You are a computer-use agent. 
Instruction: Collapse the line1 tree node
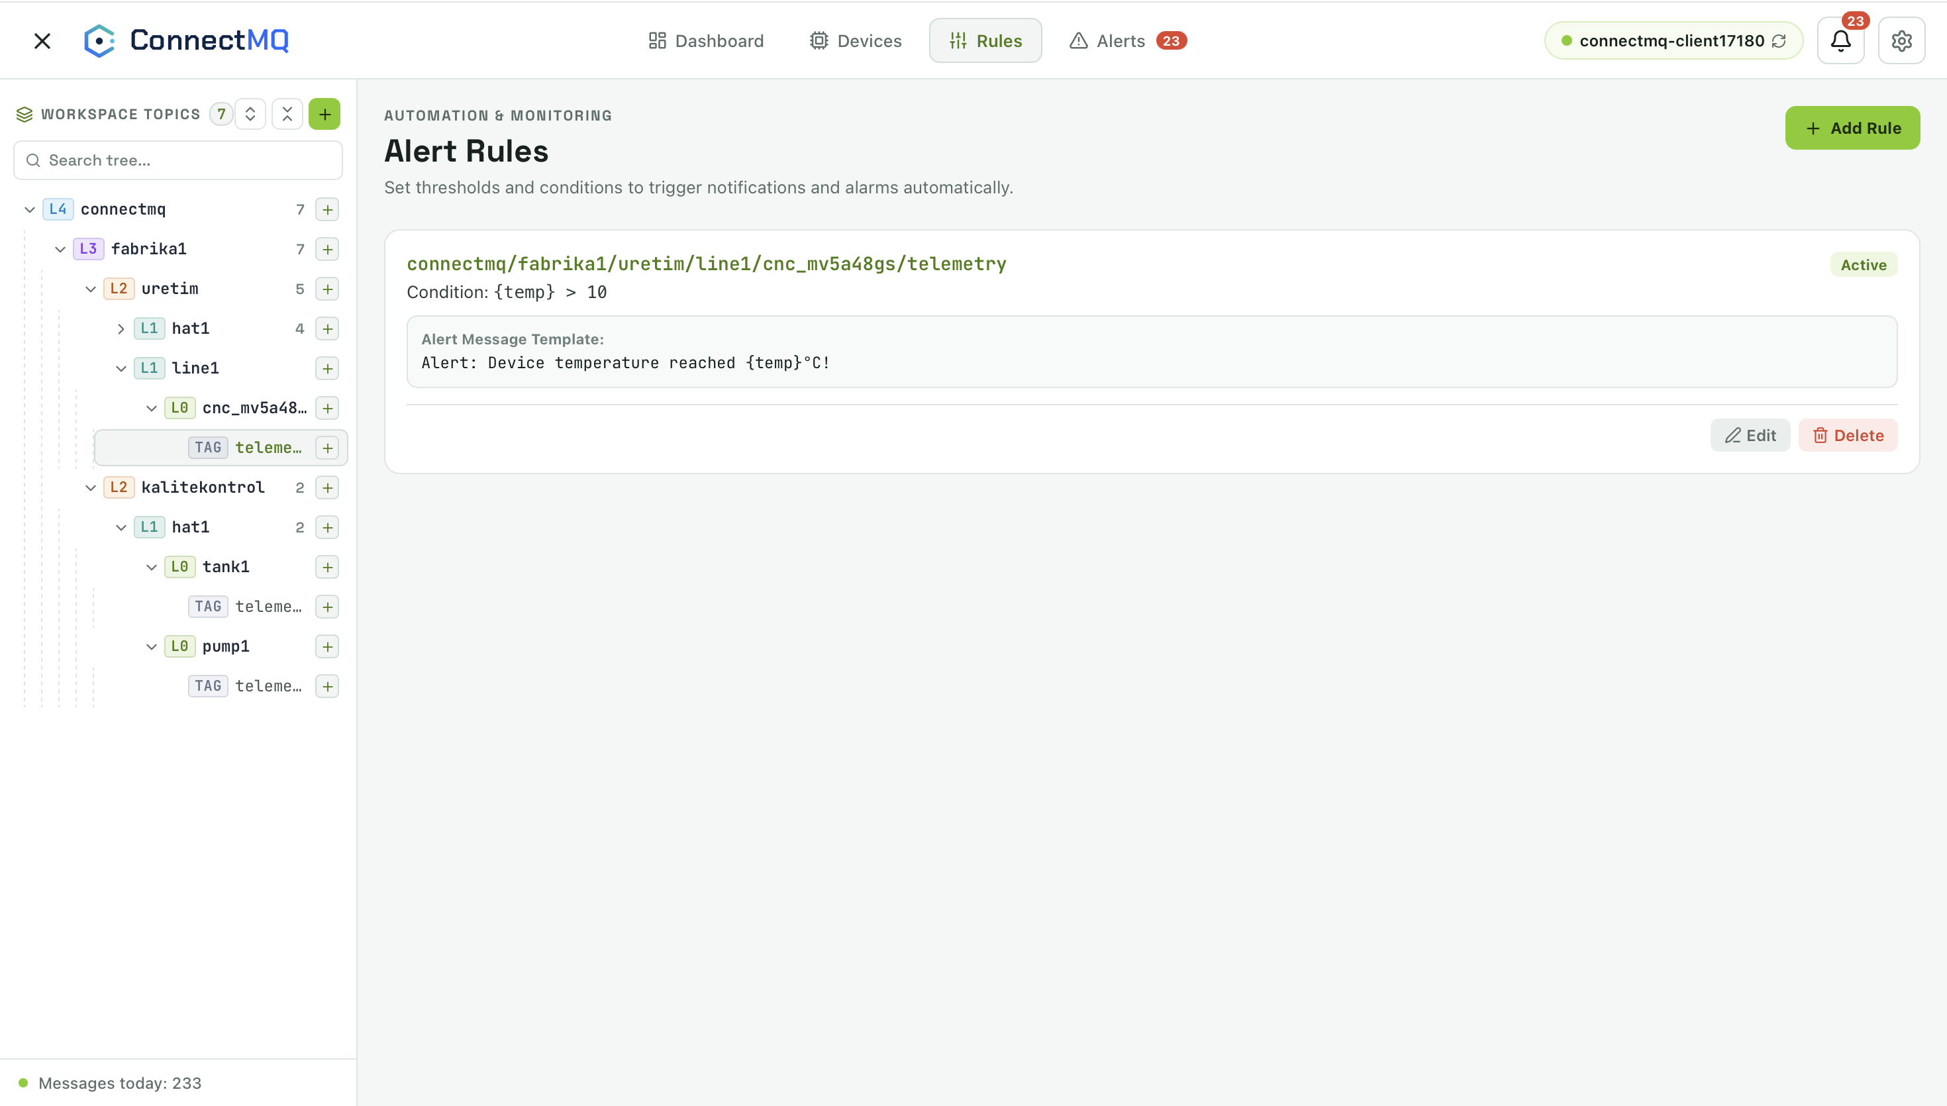121,368
